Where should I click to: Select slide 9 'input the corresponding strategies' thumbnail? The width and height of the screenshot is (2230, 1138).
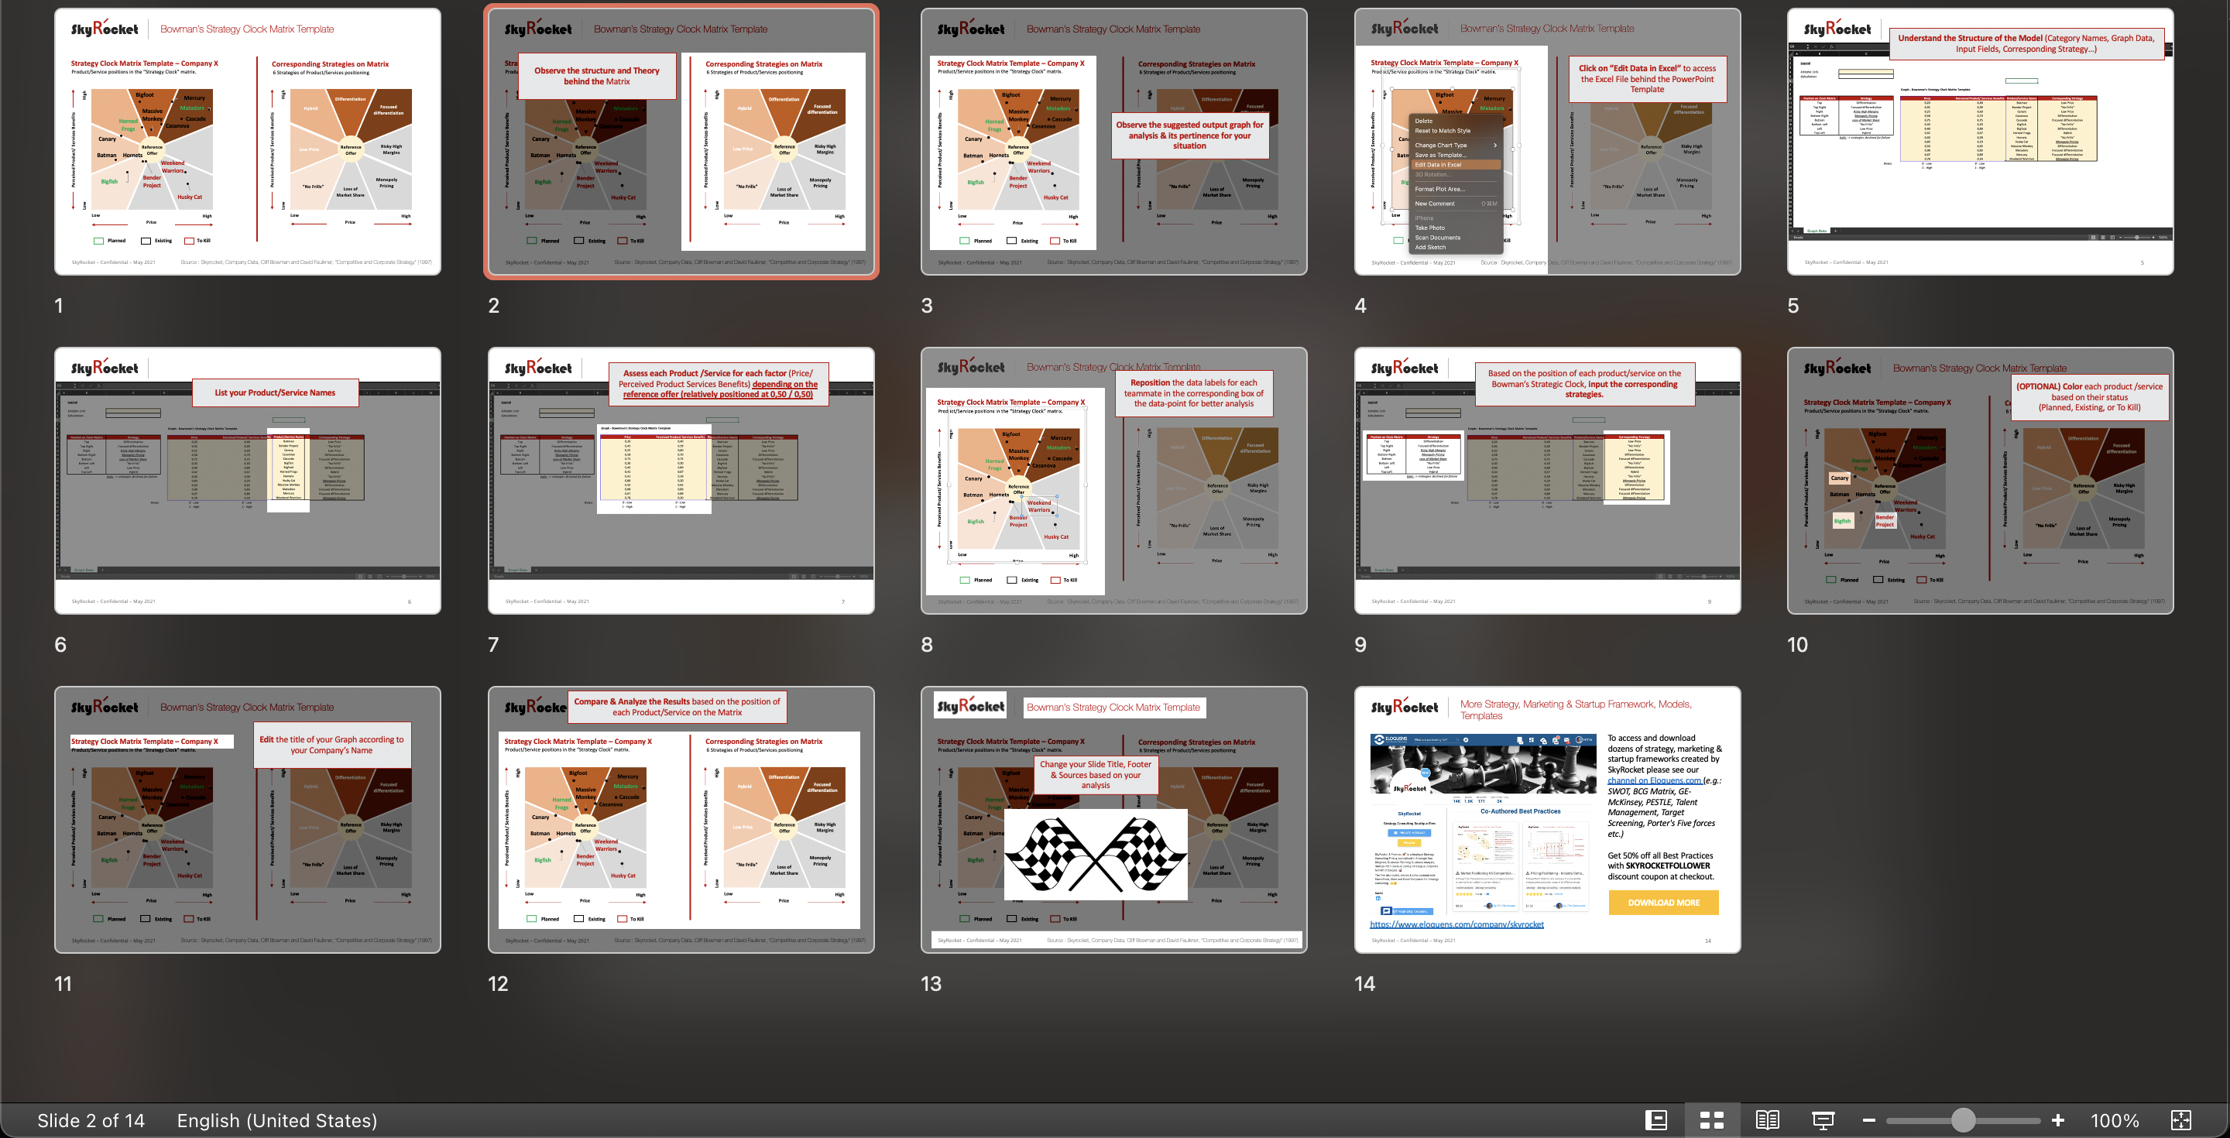pos(1547,482)
